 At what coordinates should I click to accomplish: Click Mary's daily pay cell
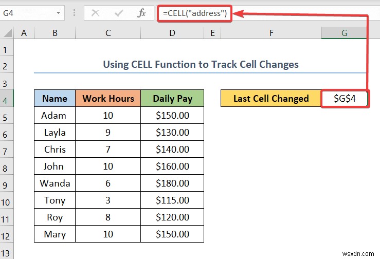pyautogui.click(x=172, y=234)
